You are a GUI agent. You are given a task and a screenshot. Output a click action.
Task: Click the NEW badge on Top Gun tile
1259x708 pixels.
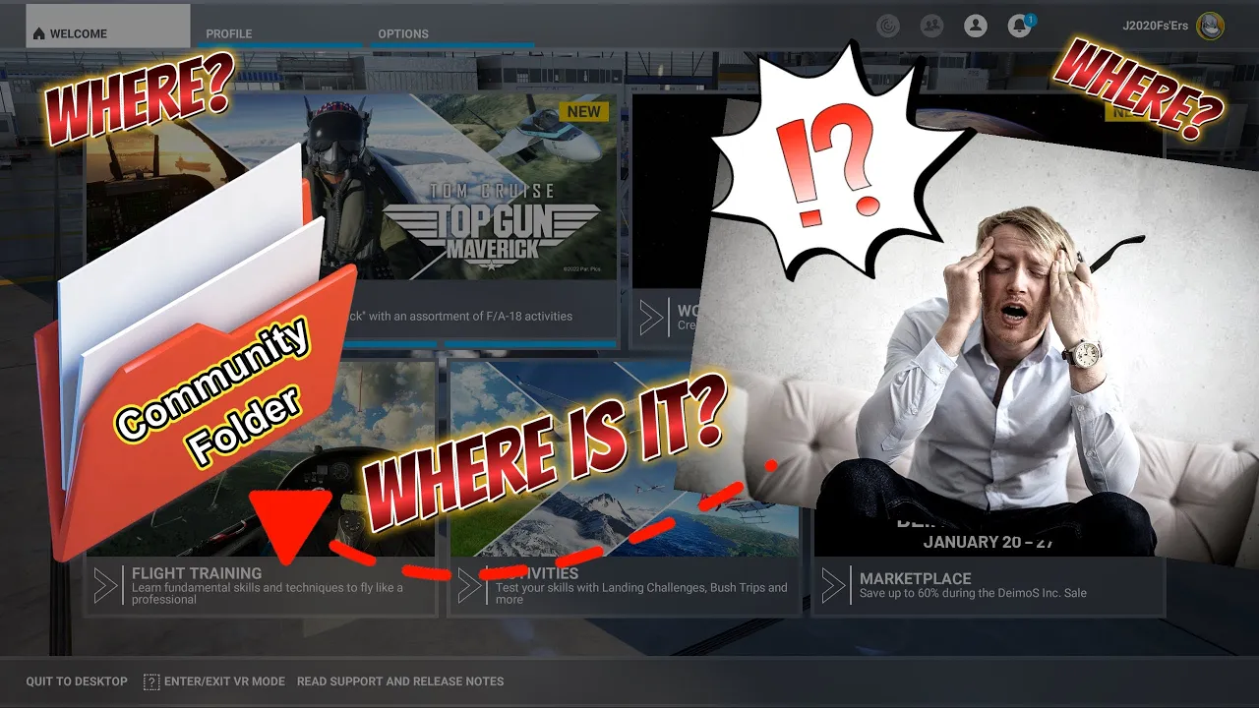(x=583, y=112)
